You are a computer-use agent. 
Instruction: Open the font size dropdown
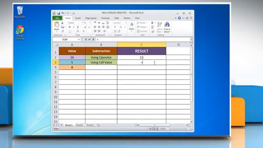click(90, 23)
